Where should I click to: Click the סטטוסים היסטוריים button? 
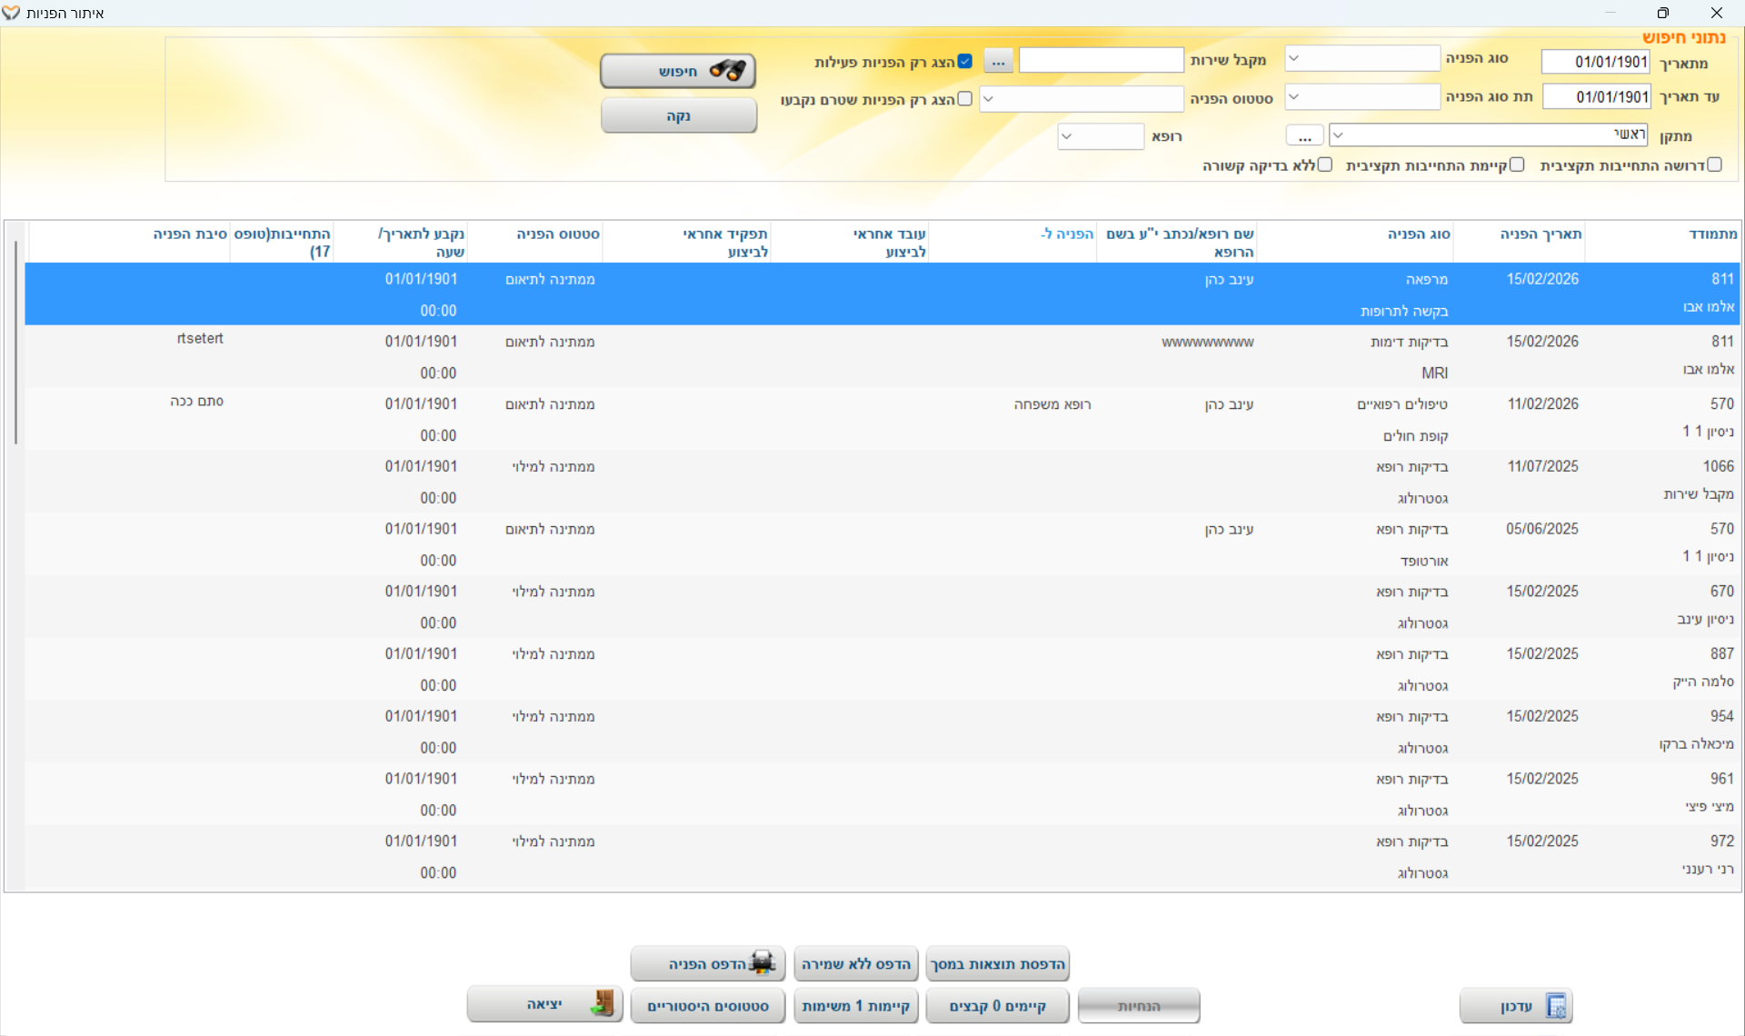coord(708,1006)
